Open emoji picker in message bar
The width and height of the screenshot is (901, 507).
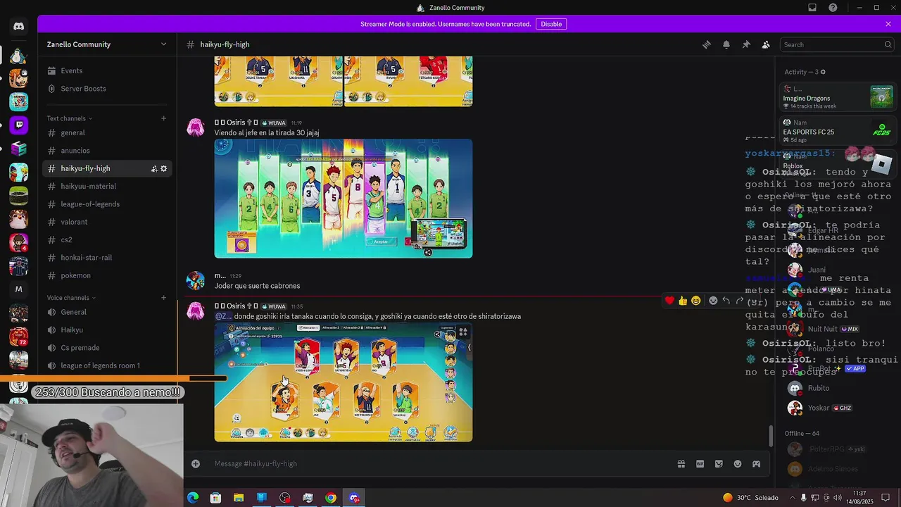pyautogui.click(x=738, y=463)
